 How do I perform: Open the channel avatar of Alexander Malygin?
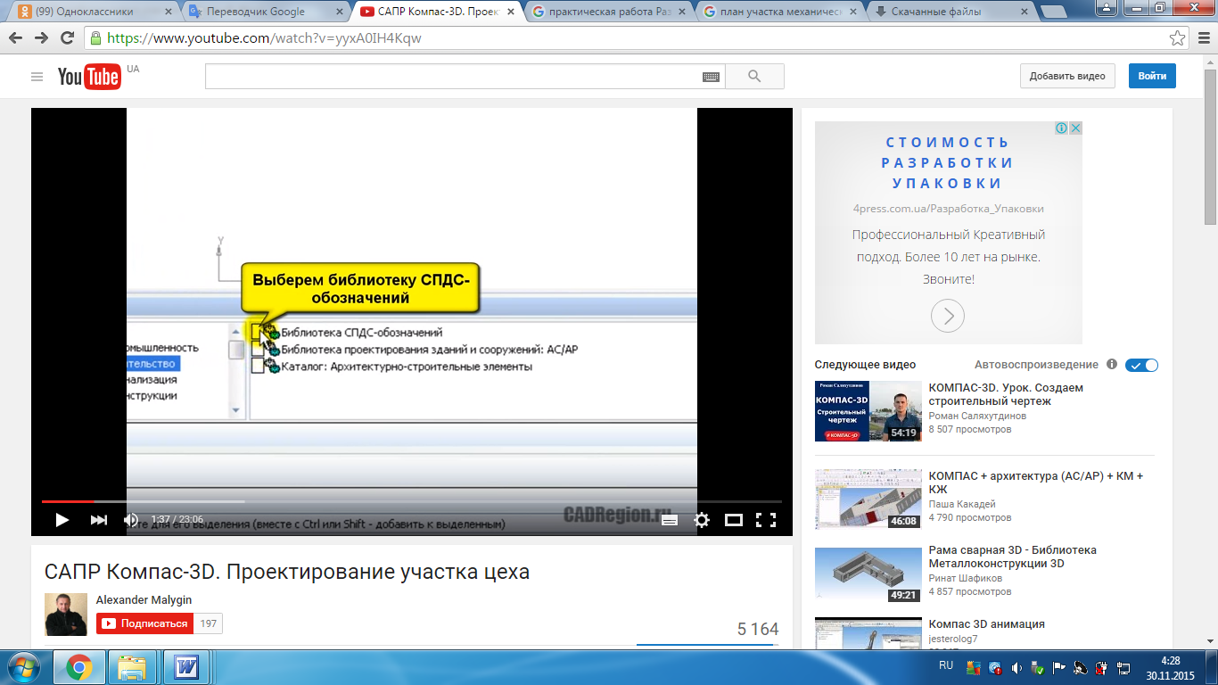point(66,615)
